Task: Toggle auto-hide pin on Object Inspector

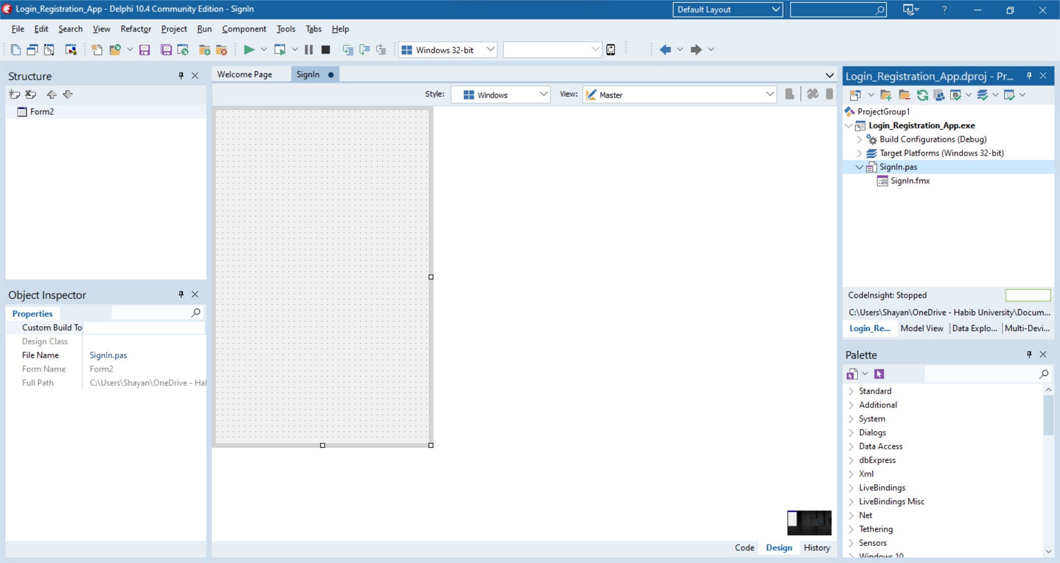Action: (181, 295)
